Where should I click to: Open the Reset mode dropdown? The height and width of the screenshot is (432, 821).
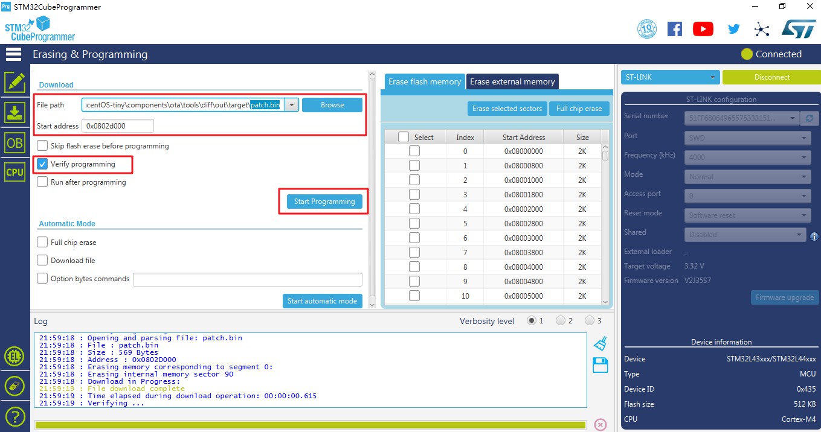(x=747, y=215)
